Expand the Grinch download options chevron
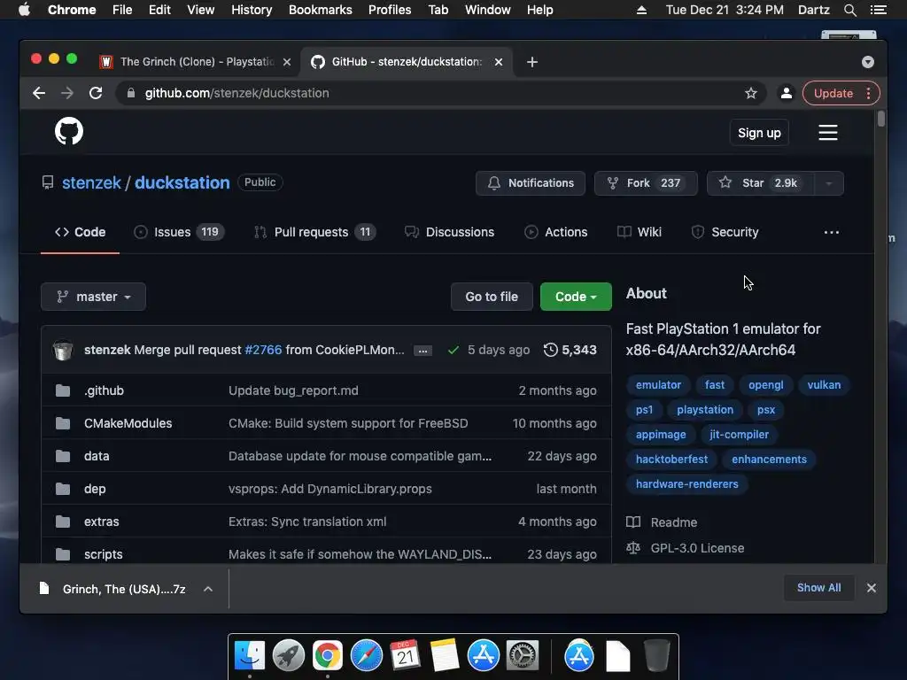 pos(208,589)
